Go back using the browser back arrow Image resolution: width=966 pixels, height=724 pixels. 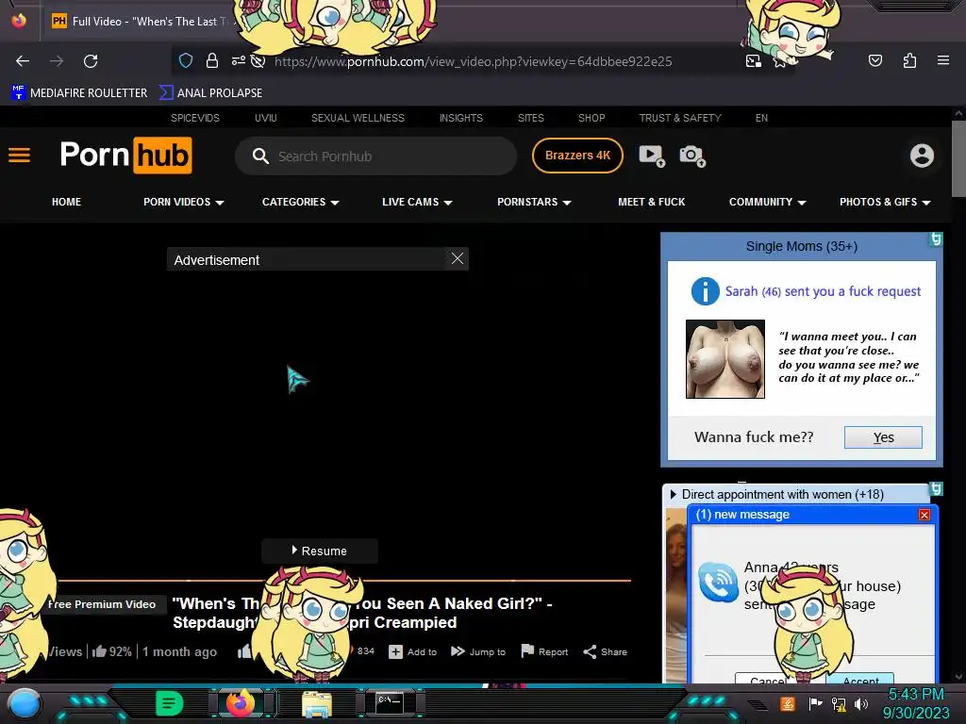point(23,61)
